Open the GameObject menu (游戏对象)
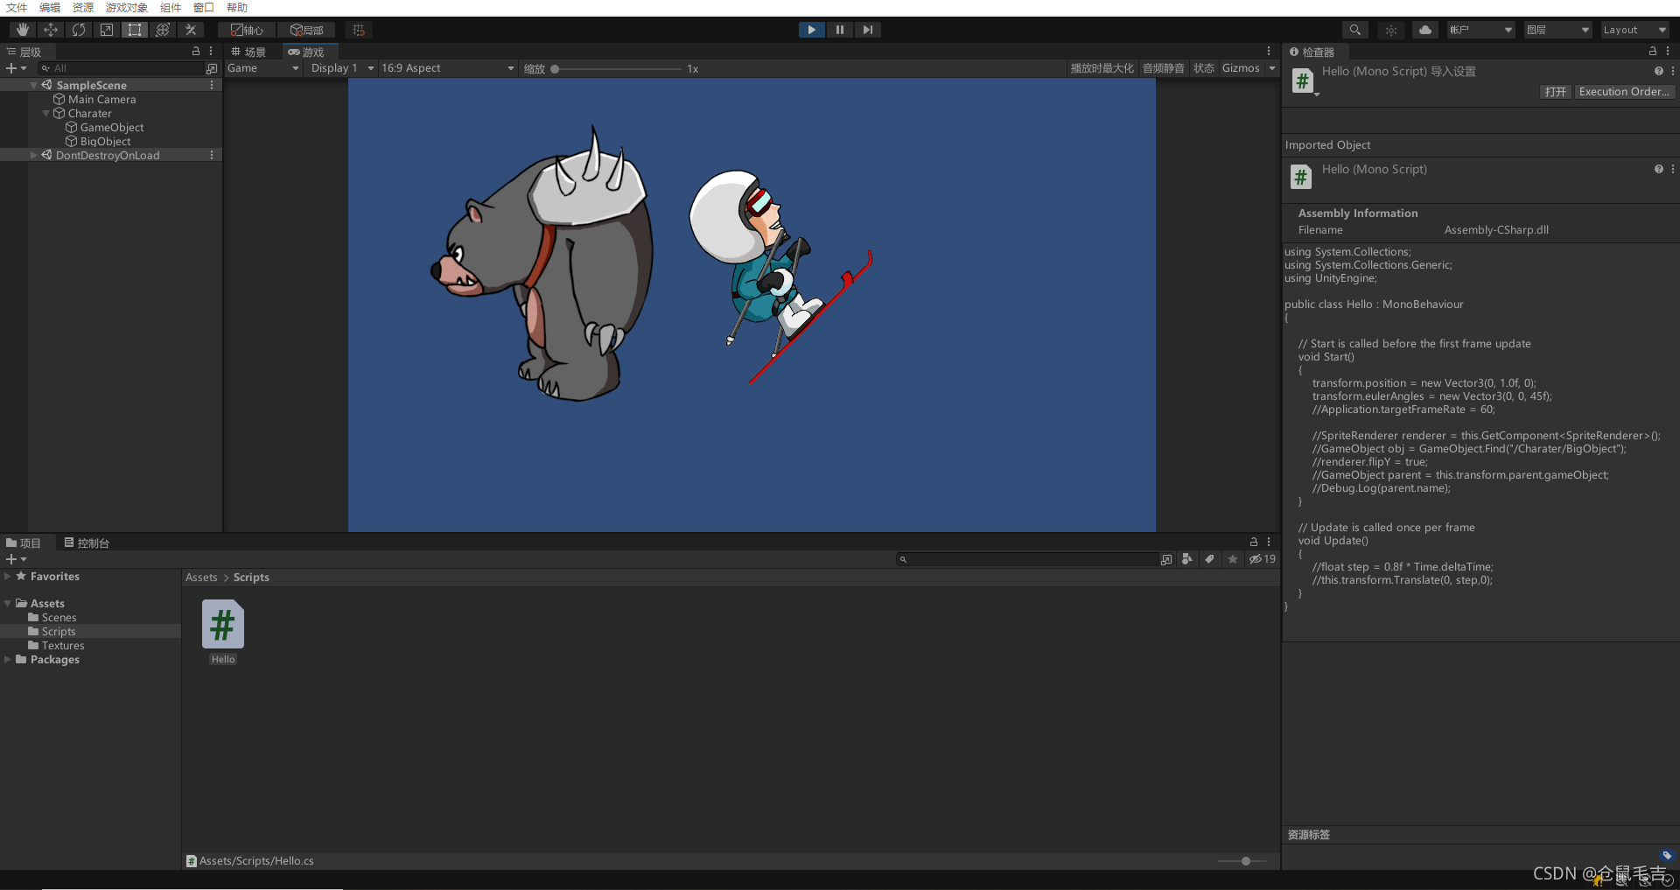The image size is (1680, 890). coord(127,8)
